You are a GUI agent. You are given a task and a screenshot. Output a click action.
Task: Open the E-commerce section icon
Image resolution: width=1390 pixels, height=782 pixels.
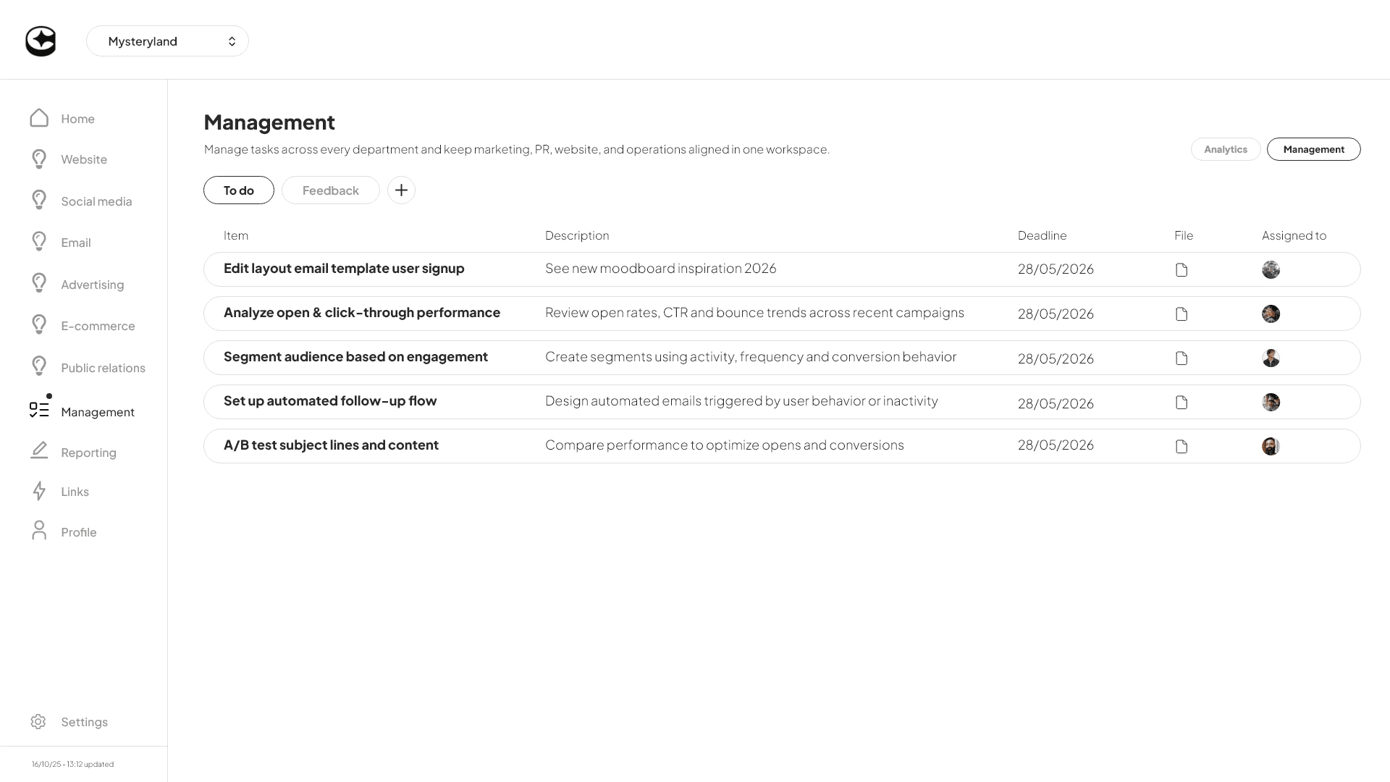click(39, 324)
